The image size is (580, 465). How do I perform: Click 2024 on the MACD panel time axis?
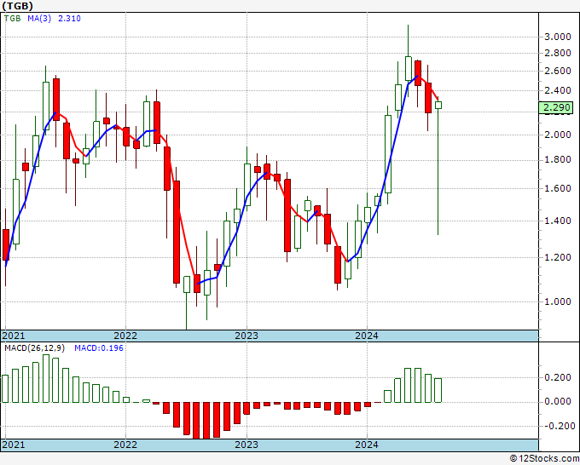click(367, 445)
